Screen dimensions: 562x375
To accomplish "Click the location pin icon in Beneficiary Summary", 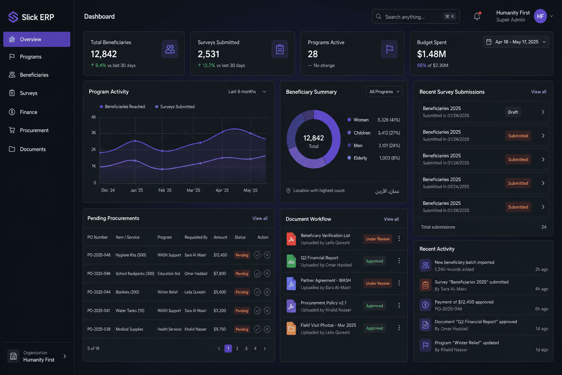I will [288, 190].
